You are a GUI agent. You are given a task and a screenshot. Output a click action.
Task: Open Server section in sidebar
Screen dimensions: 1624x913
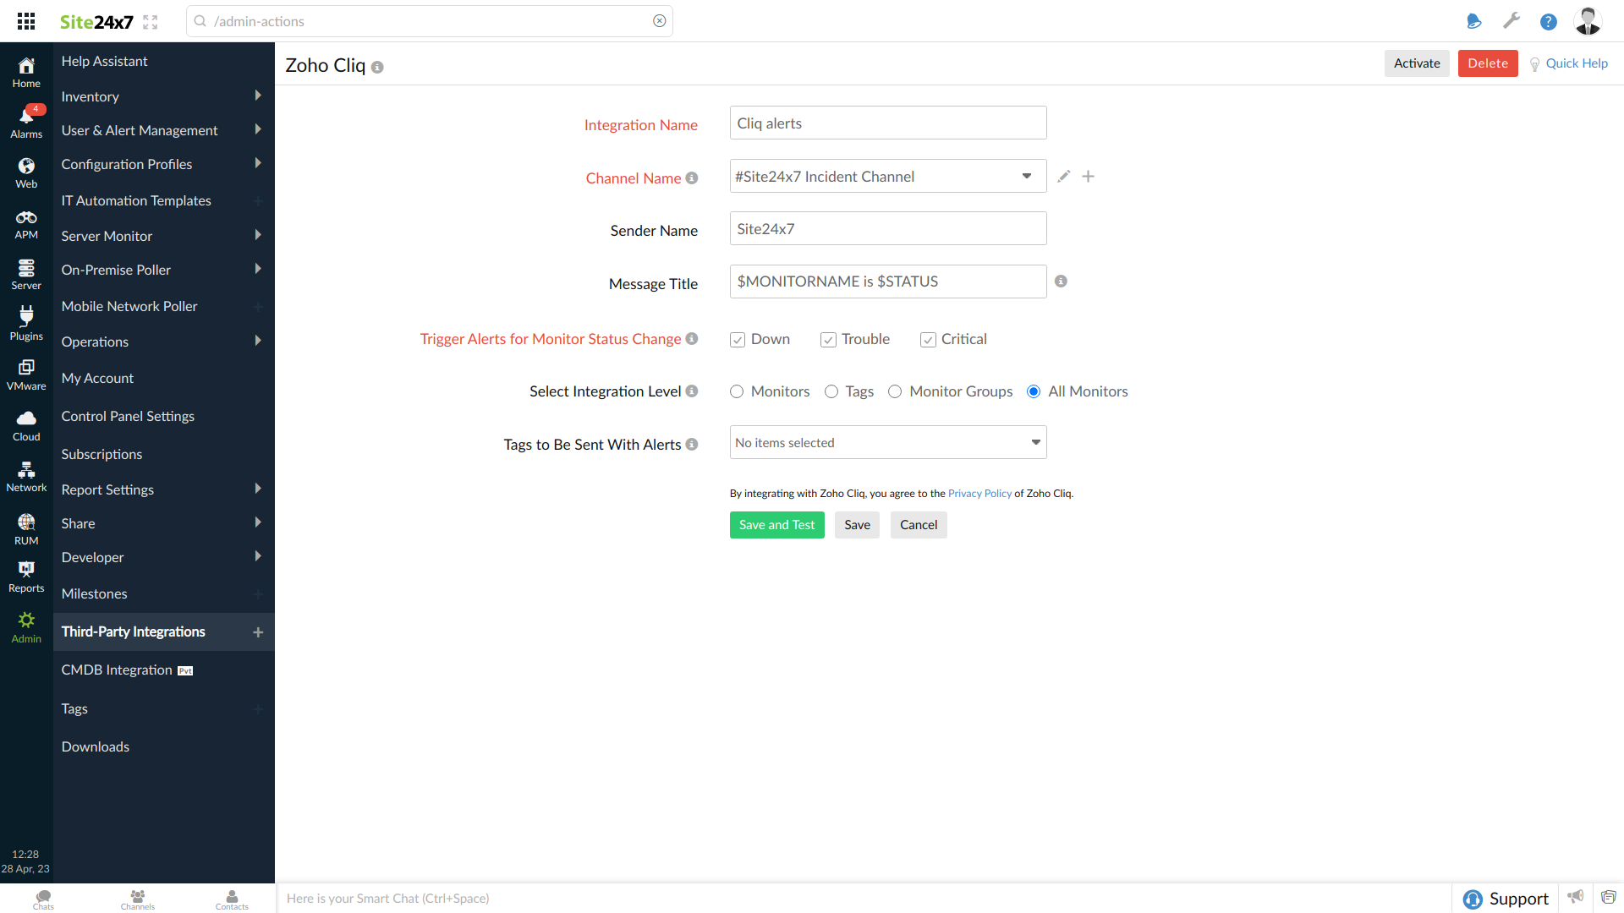pyautogui.click(x=26, y=275)
